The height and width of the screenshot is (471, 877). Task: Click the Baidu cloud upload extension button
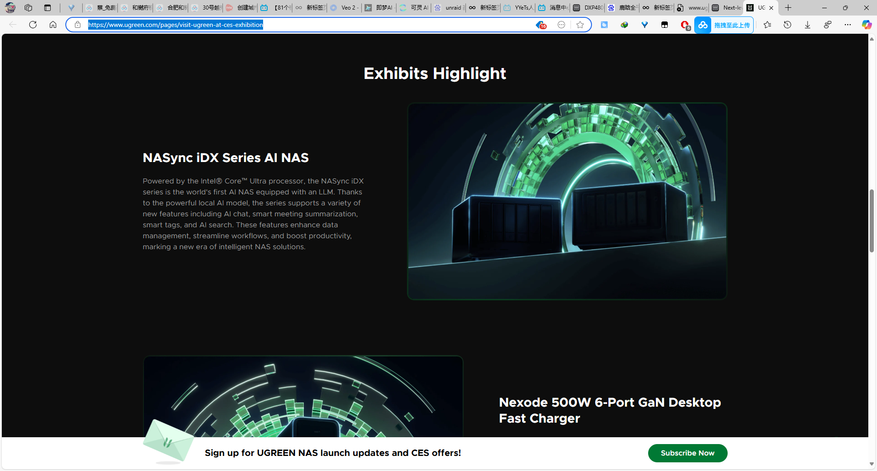click(x=724, y=25)
